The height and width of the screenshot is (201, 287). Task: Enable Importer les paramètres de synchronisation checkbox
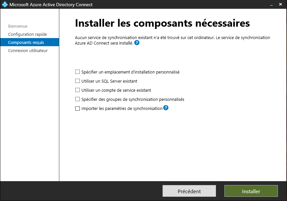pyautogui.click(x=78, y=109)
